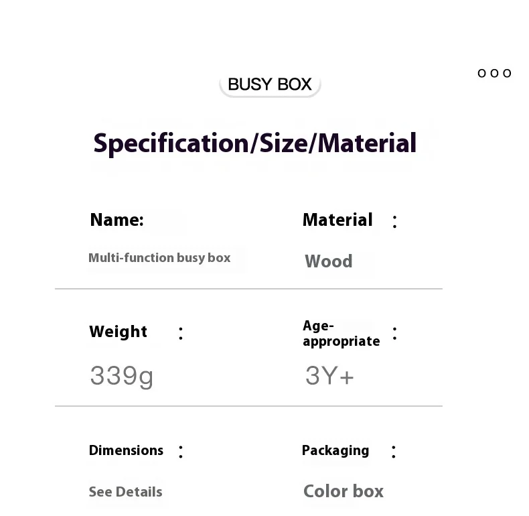The width and height of the screenshot is (529, 516).
Task: Select the Name: label
Action: coord(117,220)
